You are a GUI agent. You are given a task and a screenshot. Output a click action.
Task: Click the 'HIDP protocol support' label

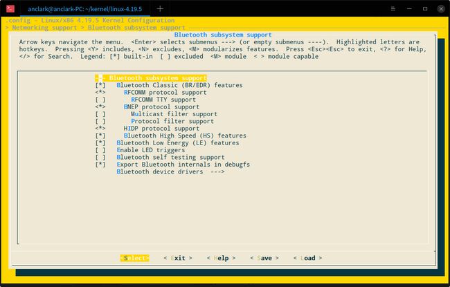click(x=161, y=128)
